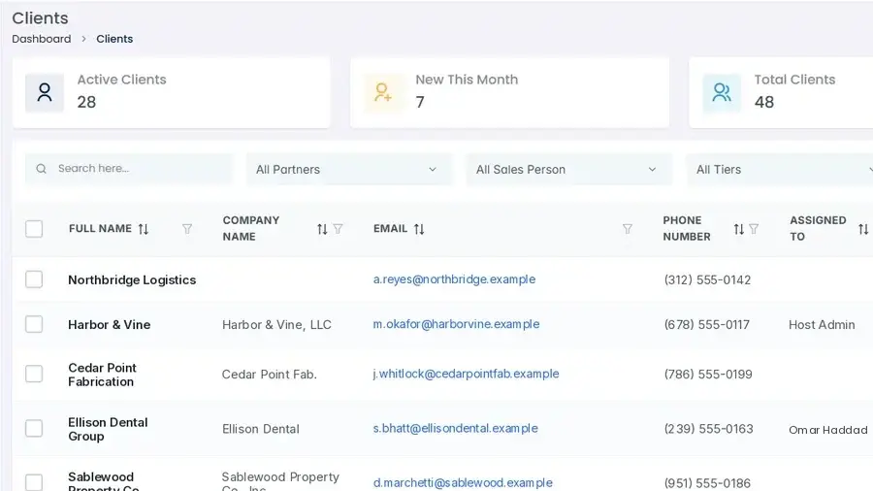
Task: Sort by Email column
Action: pos(419,229)
